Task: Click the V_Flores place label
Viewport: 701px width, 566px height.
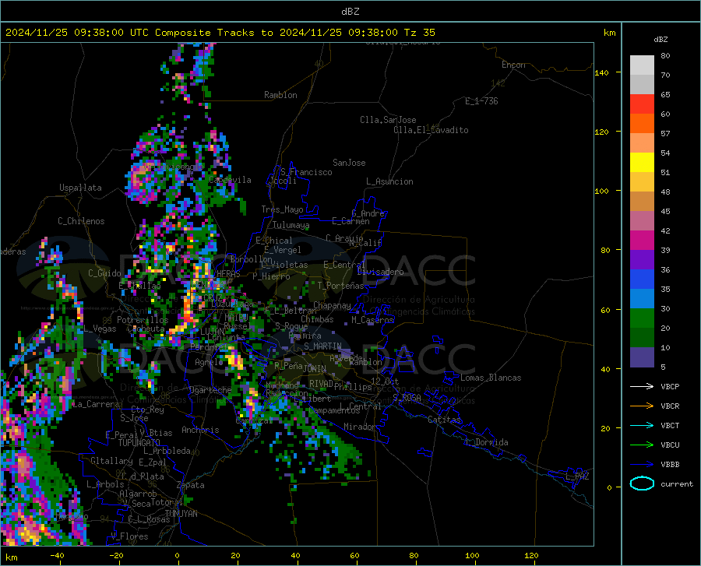Action: [x=129, y=536]
